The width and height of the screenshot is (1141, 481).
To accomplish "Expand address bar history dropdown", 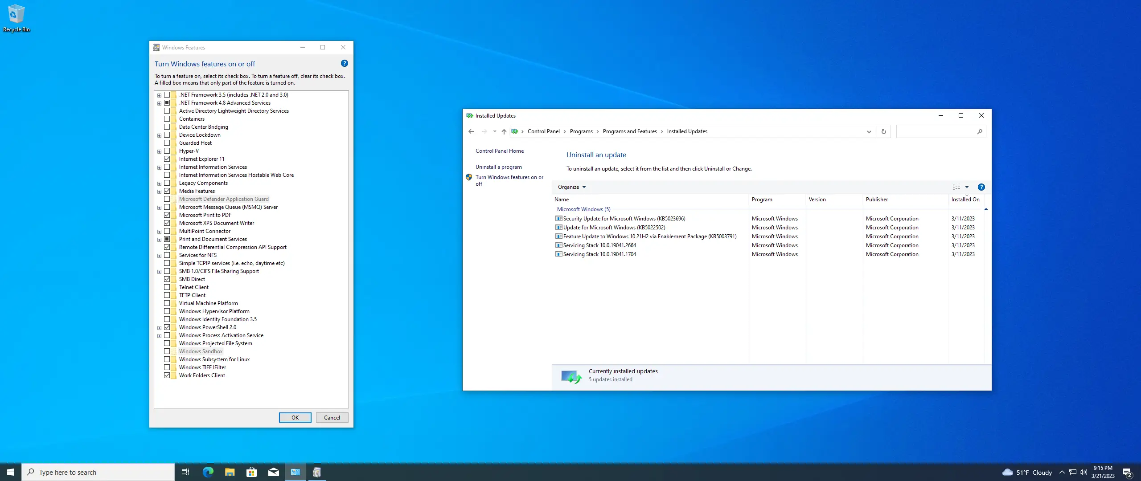I will tap(869, 131).
